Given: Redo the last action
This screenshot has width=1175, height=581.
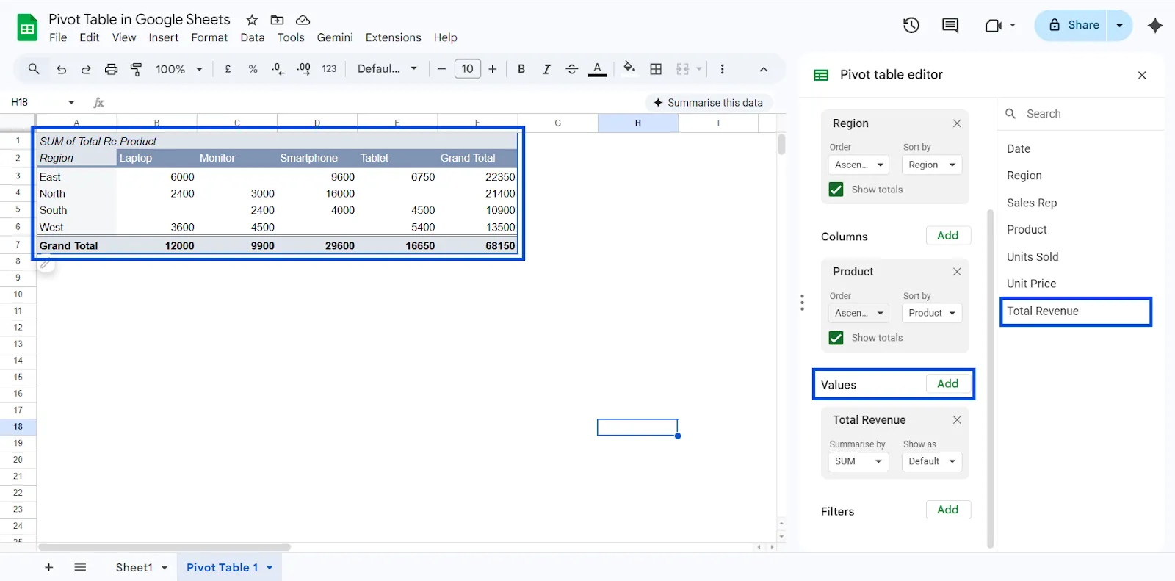Looking at the screenshot, I should coord(86,69).
